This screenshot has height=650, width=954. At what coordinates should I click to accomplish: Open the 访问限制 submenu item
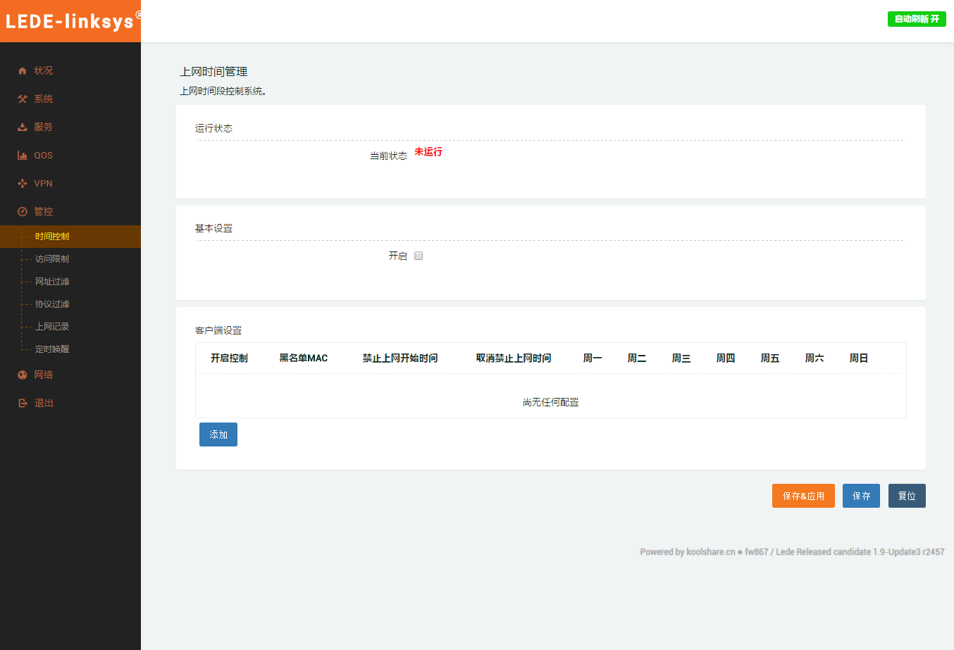point(52,259)
